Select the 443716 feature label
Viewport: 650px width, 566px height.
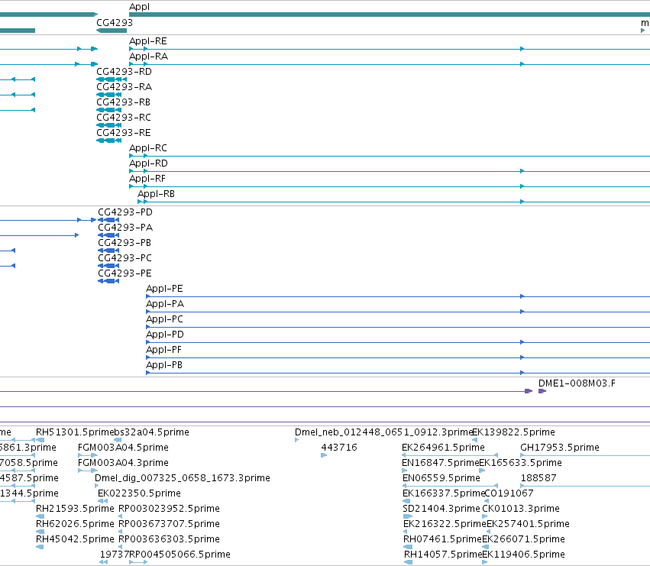pyautogui.click(x=339, y=448)
